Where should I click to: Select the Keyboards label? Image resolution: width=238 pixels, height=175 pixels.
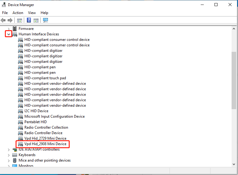click(x=27, y=155)
